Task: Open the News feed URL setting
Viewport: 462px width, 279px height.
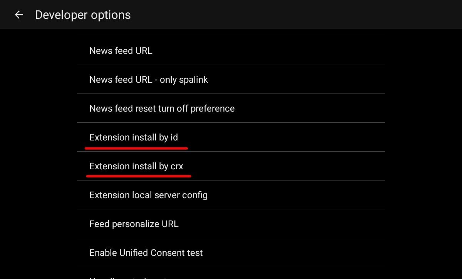Action: click(121, 51)
